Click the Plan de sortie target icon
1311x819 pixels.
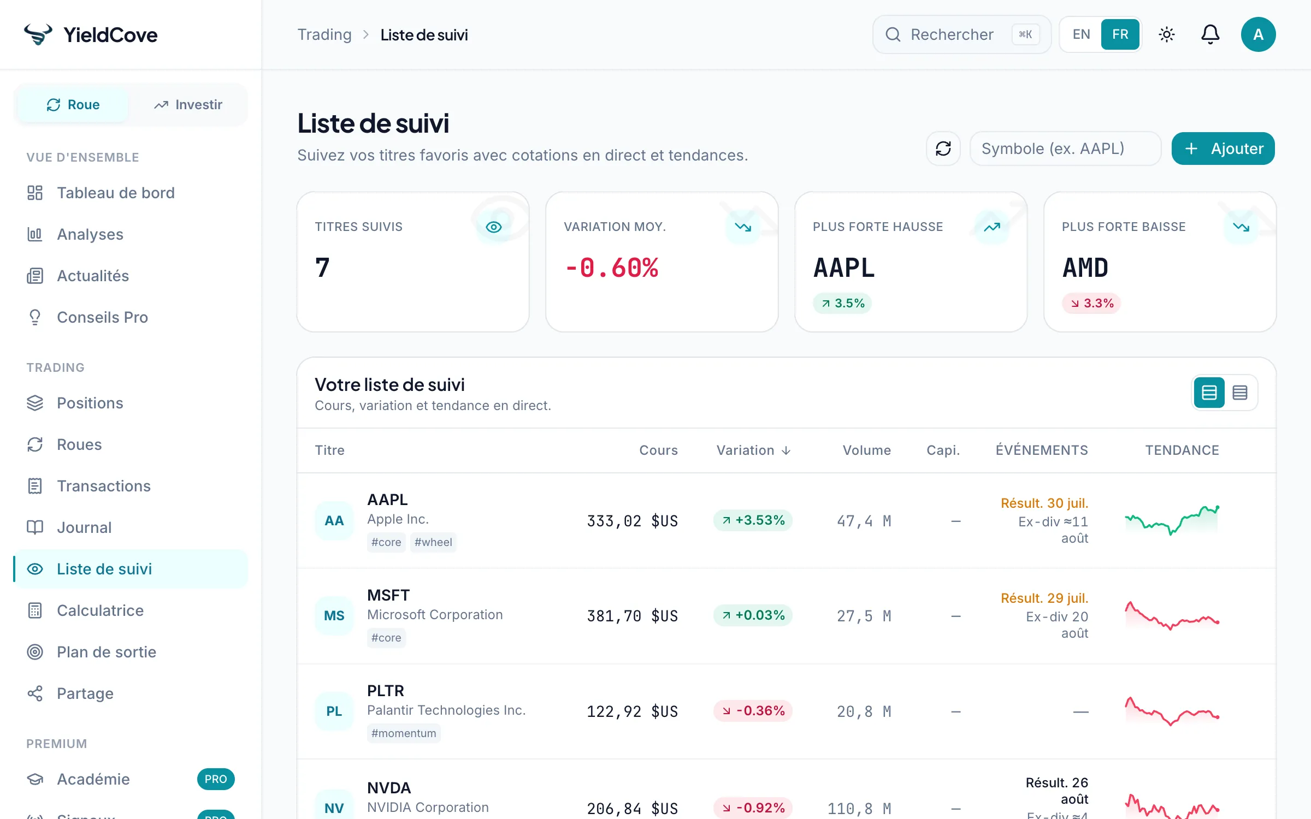35,652
